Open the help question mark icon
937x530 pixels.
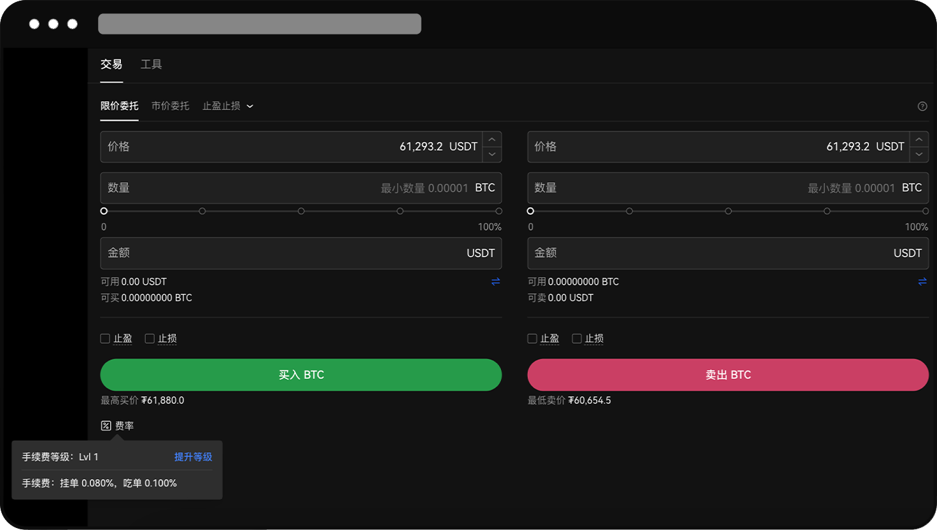tap(922, 106)
